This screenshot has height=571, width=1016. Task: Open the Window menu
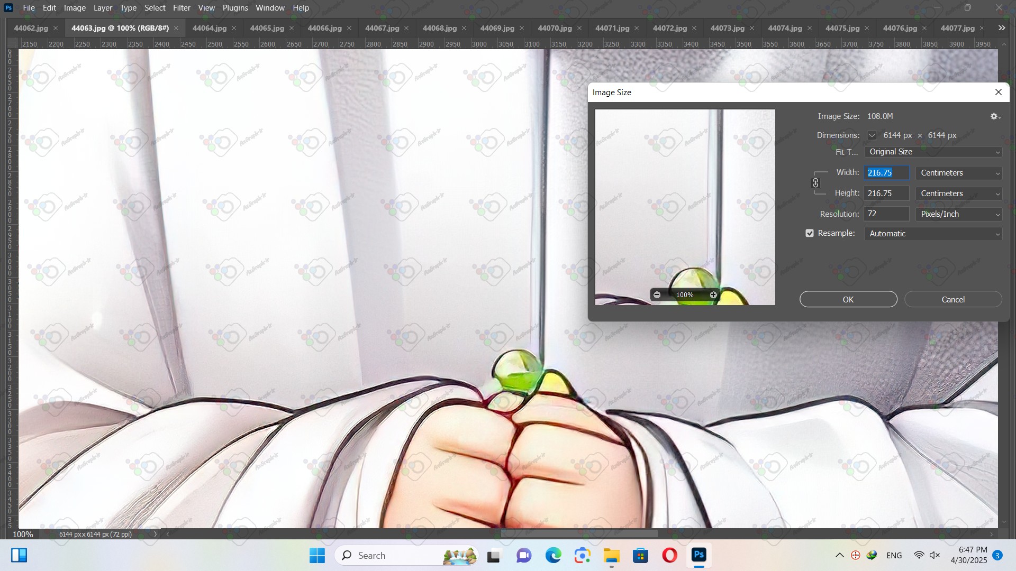[270, 8]
